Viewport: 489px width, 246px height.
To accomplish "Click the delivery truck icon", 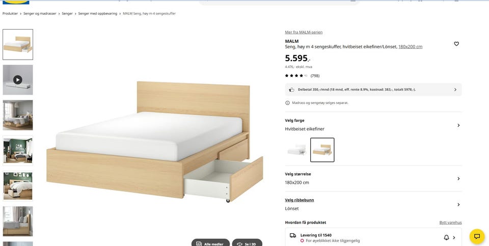I will click(x=293, y=235).
